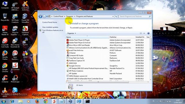Launch GNS3 desktop shortcut
185x104 pixels.
click(x=25, y=54)
